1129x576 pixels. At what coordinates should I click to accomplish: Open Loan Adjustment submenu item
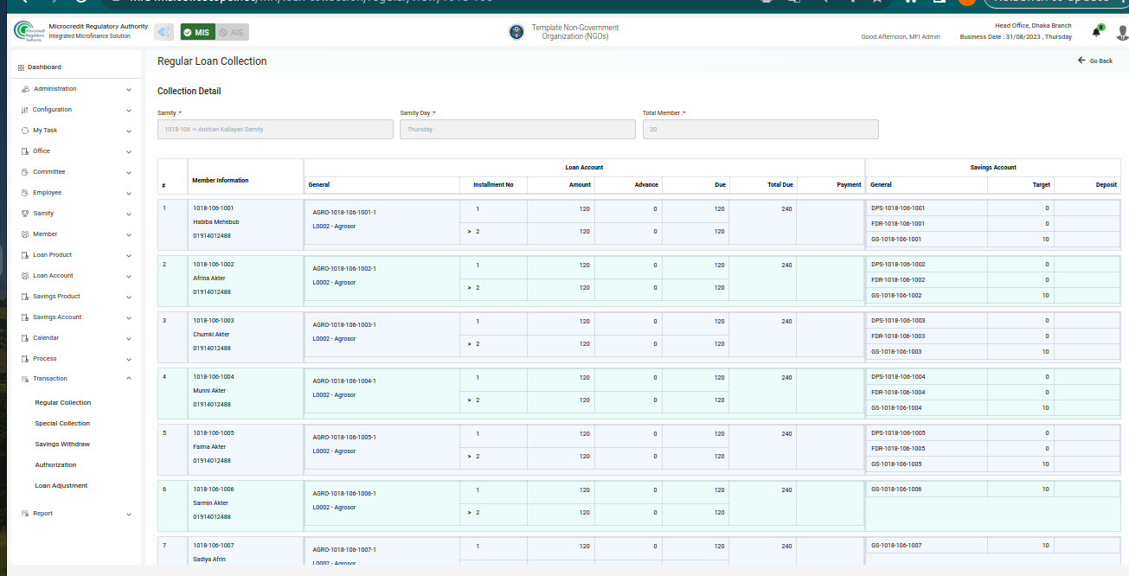[61, 486]
